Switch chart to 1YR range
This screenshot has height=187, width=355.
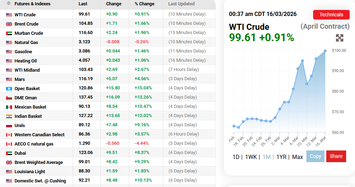coord(281,157)
